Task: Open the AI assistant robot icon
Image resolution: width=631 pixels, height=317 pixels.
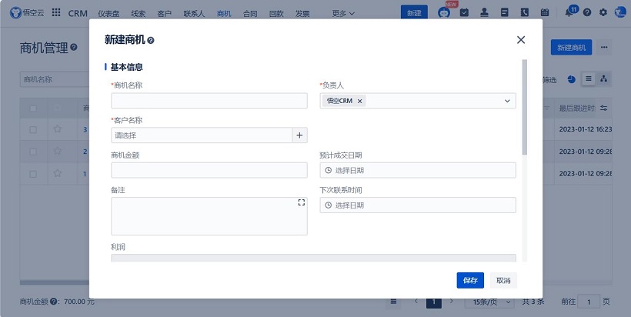Action: tap(444, 12)
